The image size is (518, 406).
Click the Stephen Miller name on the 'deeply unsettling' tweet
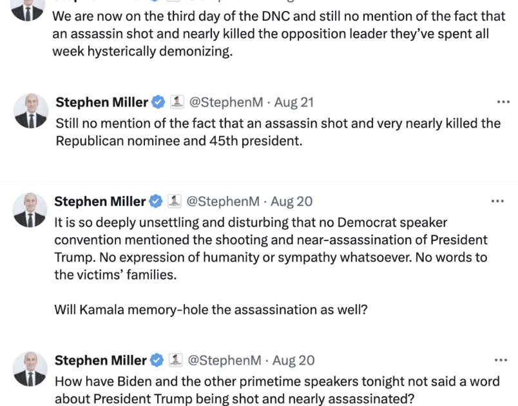[x=100, y=202]
